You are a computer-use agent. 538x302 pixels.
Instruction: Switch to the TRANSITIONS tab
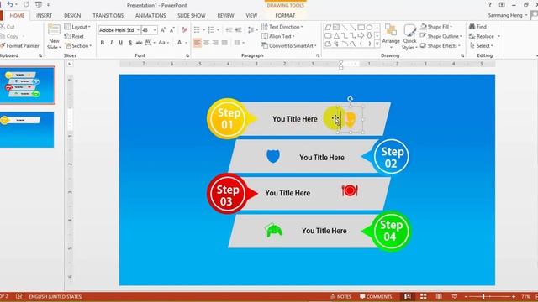pyautogui.click(x=108, y=15)
